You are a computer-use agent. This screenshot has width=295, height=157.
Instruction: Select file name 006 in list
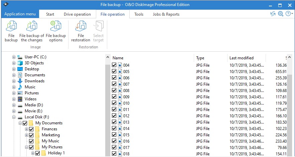(x=126, y=78)
